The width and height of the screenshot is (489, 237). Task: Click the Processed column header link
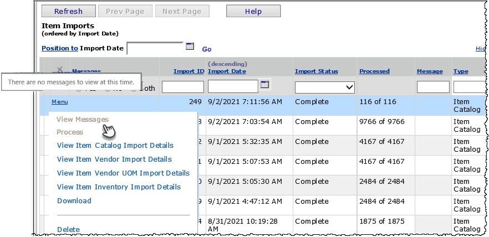tap(374, 71)
